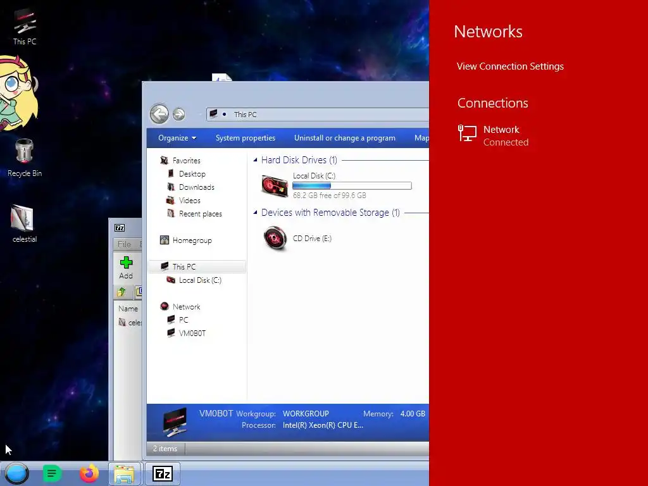Click the '2 items' status bar text
This screenshot has height=486, width=648.
point(165,449)
